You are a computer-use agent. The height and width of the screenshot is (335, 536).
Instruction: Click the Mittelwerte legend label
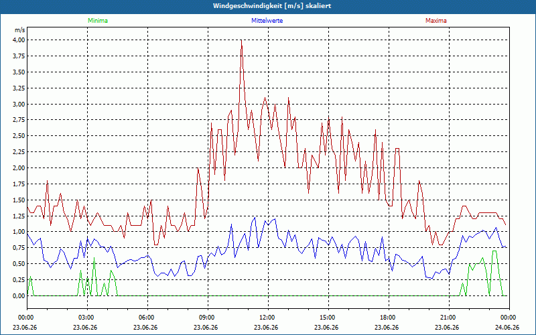tap(267, 21)
